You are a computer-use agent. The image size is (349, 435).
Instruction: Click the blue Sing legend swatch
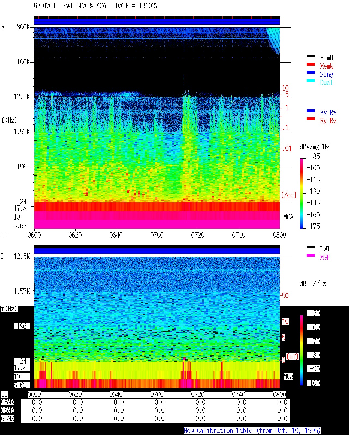(311, 73)
